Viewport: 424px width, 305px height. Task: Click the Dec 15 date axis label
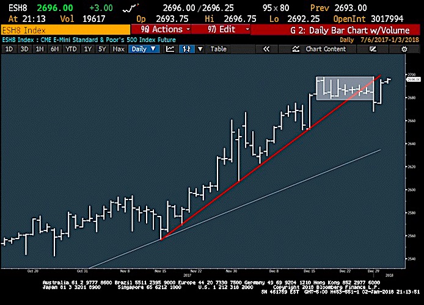point(309,271)
